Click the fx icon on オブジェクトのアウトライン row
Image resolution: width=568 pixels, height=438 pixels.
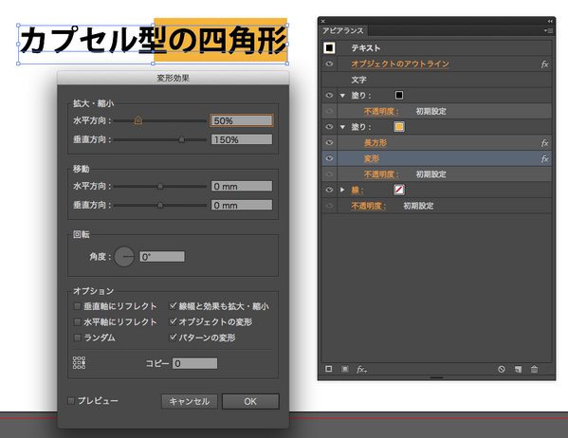(x=544, y=64)
